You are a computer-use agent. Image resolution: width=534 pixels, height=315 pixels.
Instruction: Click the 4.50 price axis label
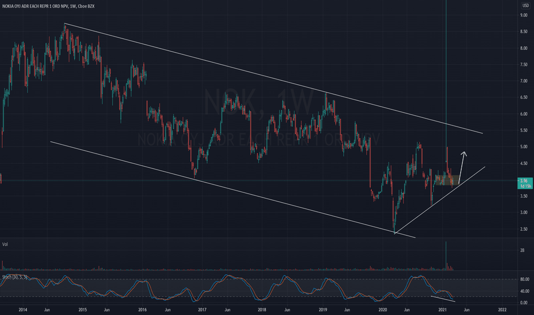click(x=524, y=163)
